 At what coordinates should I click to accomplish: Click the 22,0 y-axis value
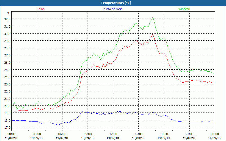click(7, 91)
